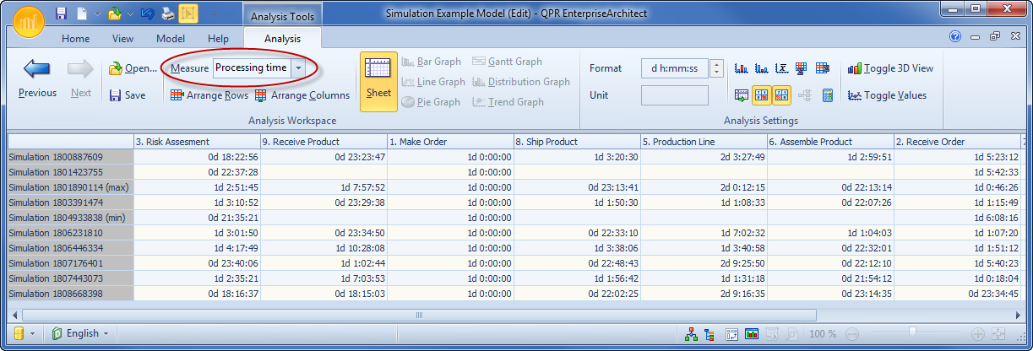Toggle 3D View for graphs

(890, 68)
